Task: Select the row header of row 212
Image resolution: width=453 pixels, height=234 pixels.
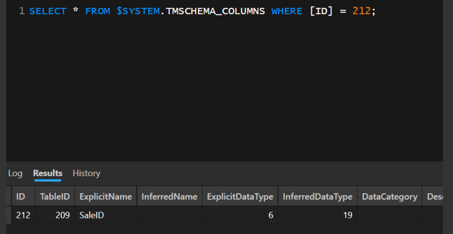Action: [9, 215]
